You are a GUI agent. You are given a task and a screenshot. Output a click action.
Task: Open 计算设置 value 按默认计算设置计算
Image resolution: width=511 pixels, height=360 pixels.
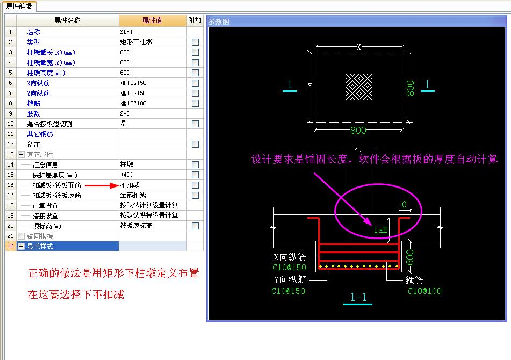point(153,205)
